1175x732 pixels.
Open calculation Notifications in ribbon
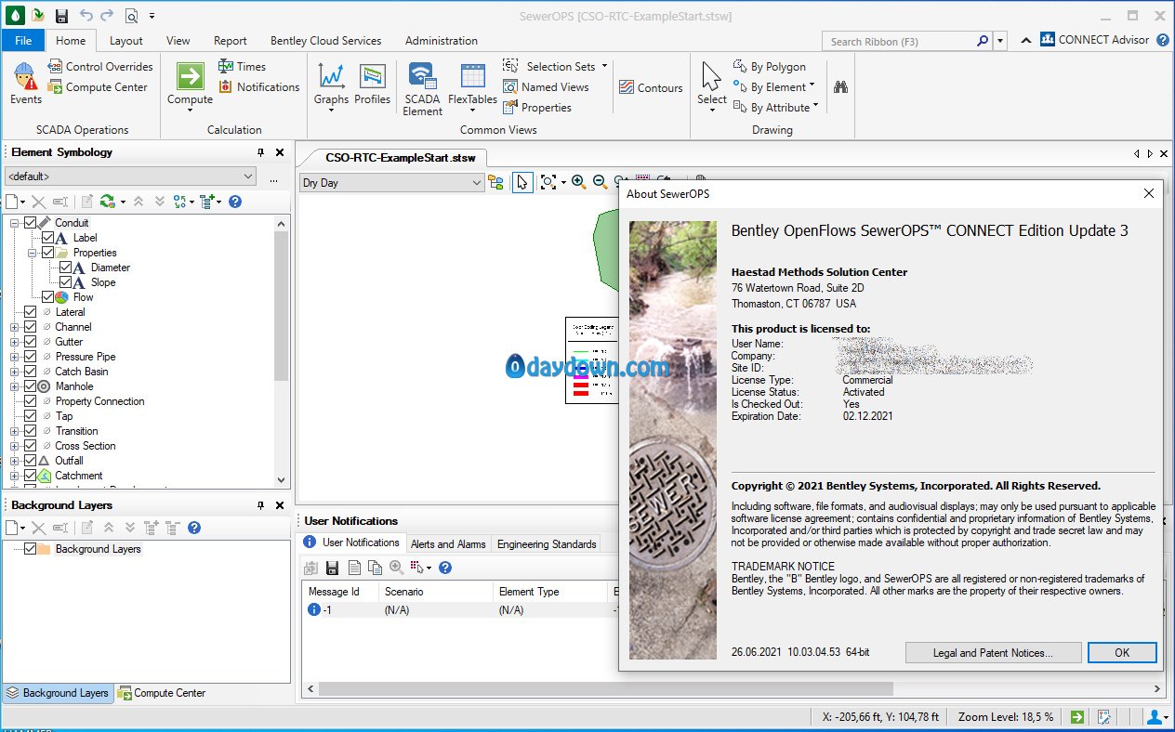[x=258, y=87]
